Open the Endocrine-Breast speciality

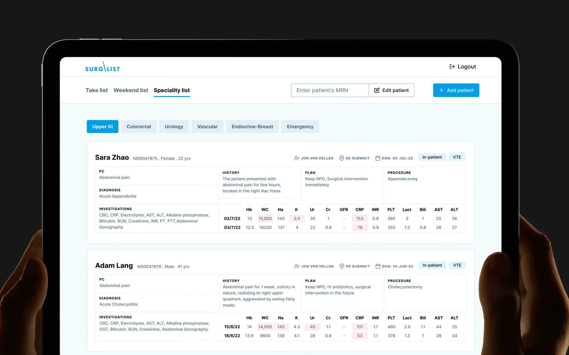point(252,127)
